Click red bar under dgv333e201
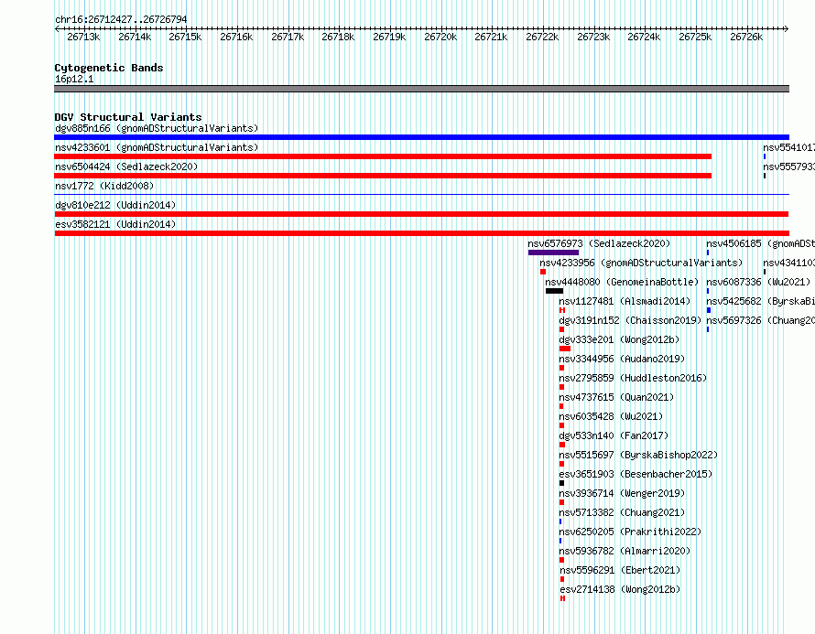 point(565,349)
